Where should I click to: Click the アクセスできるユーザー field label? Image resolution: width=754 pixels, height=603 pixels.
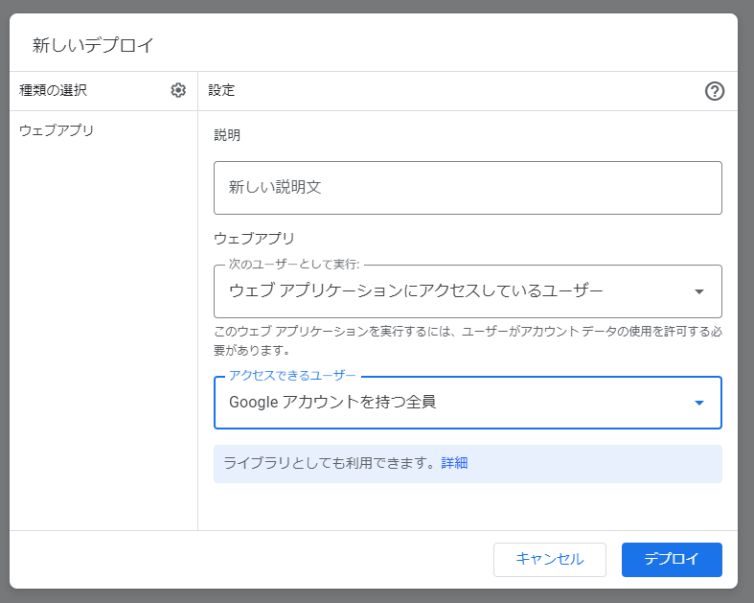point(292,376)
